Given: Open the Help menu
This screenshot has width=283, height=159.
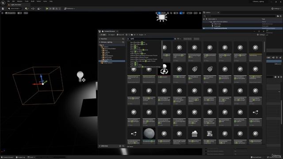Looking at the screenshot, I should 51,1.
